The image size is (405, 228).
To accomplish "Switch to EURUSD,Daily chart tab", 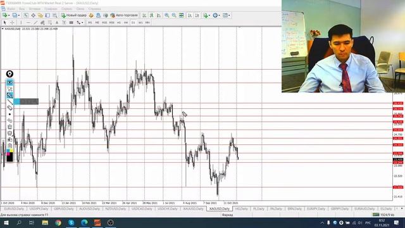I will click(14, 208).
